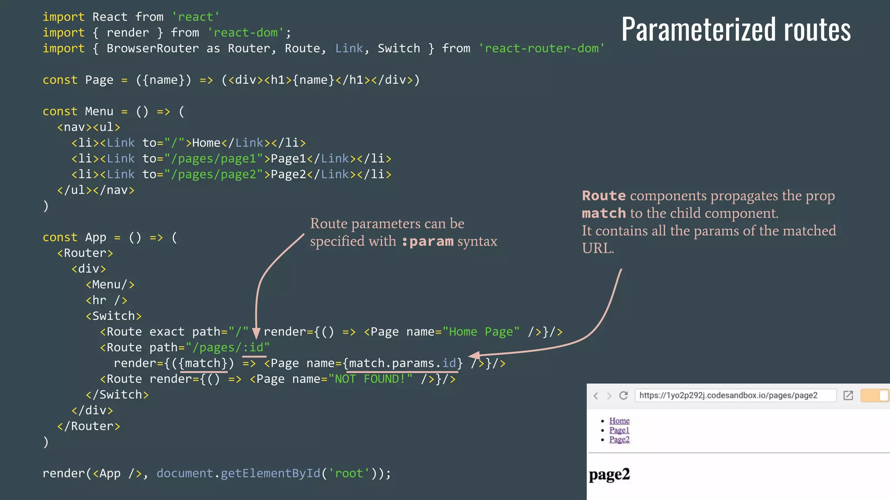
Task: Click the 'Home Page' string in code
Action: pos(481,332)
